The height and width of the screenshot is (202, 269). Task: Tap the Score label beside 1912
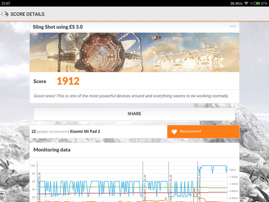point(40,81)
